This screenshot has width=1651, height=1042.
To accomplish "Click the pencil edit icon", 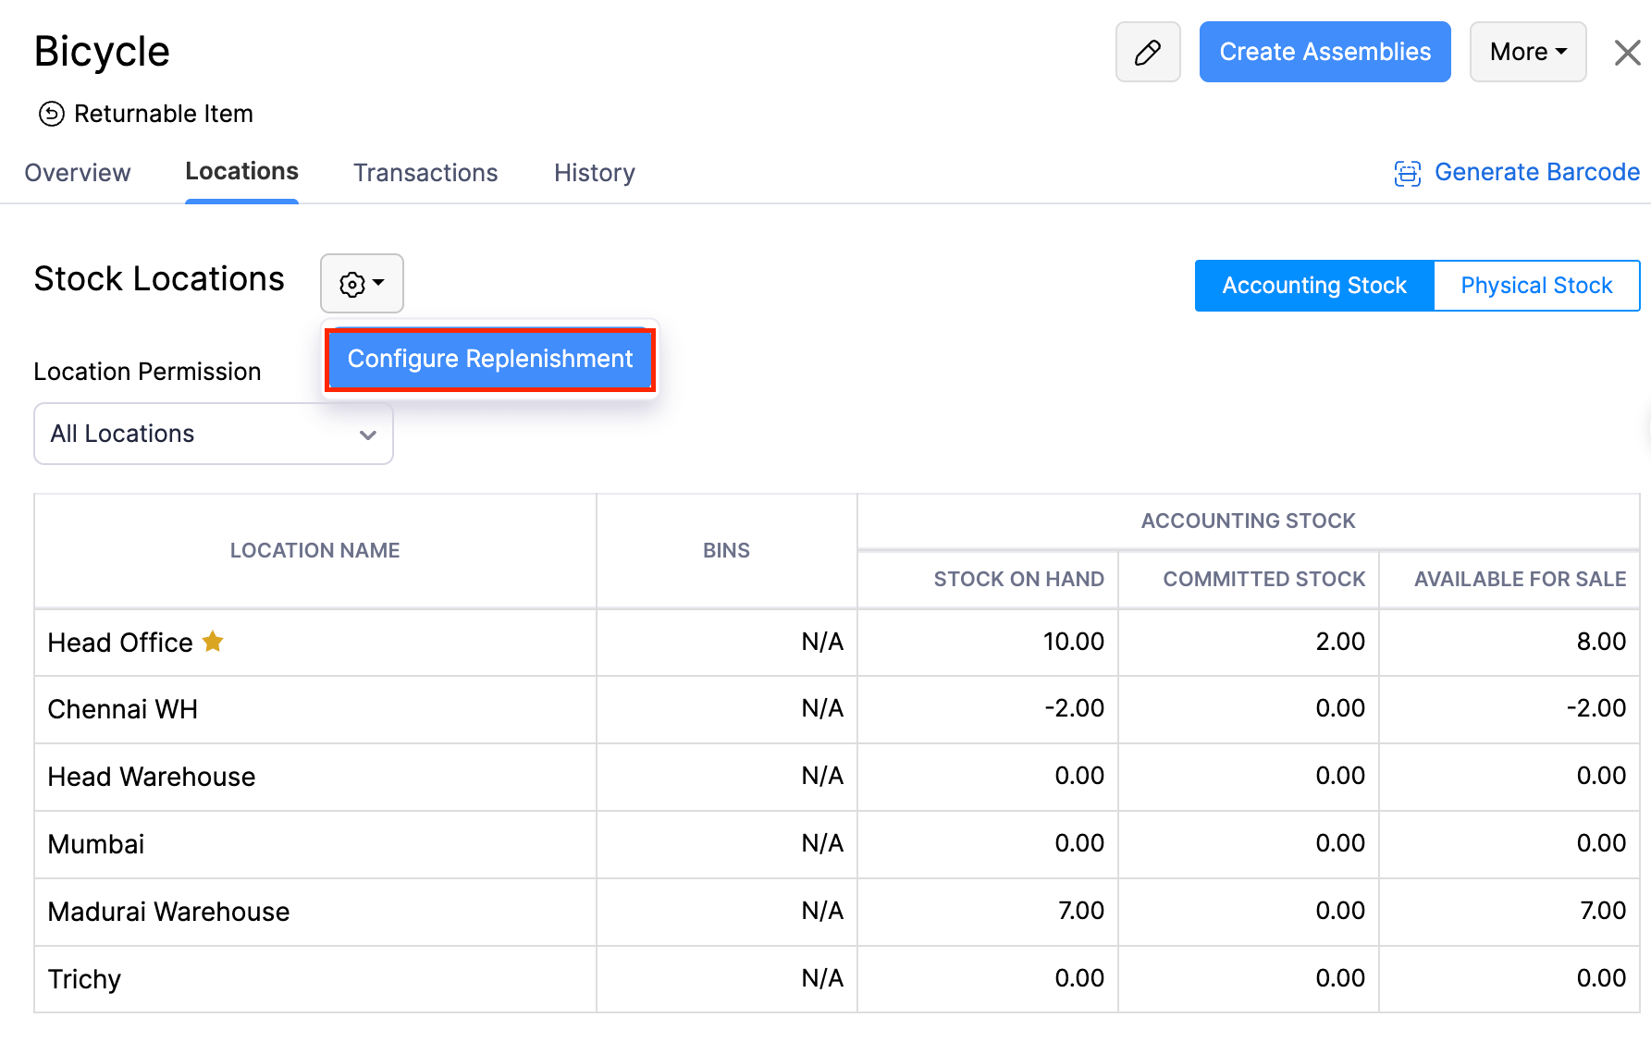I will [1147, 53].
